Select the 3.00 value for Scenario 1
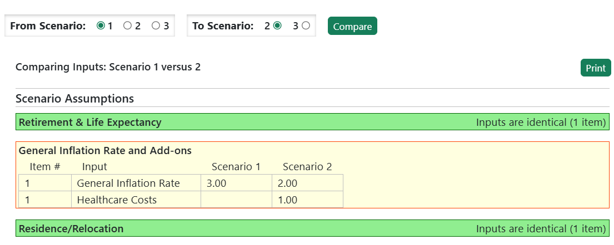 click(216, 183)
